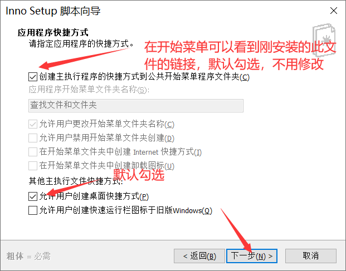Image resolution: width=346 pixels, height=271 pixels.
Task: Click the 应用程序开始菜单文件夹名称(S) label
Action: [89, 90]
